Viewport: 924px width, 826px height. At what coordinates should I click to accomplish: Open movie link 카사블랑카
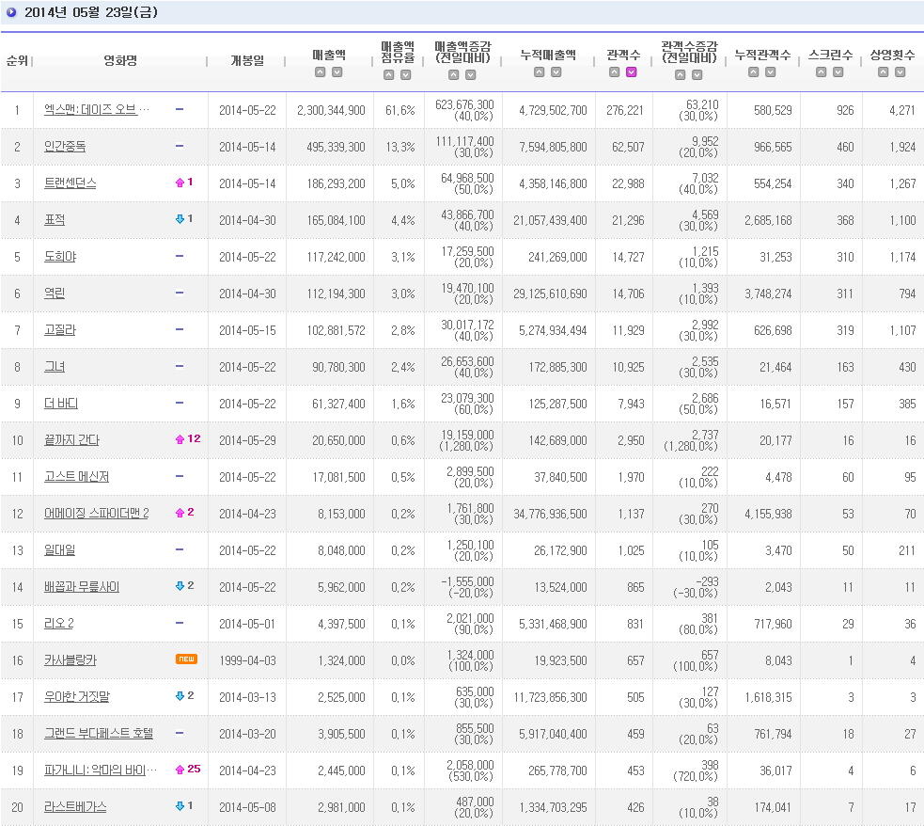[70, 659]
